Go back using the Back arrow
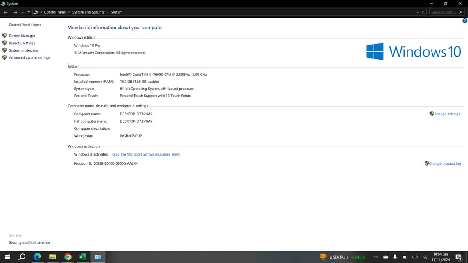The width and height of the screenshot is (468, 263). (x=6, y=12)
